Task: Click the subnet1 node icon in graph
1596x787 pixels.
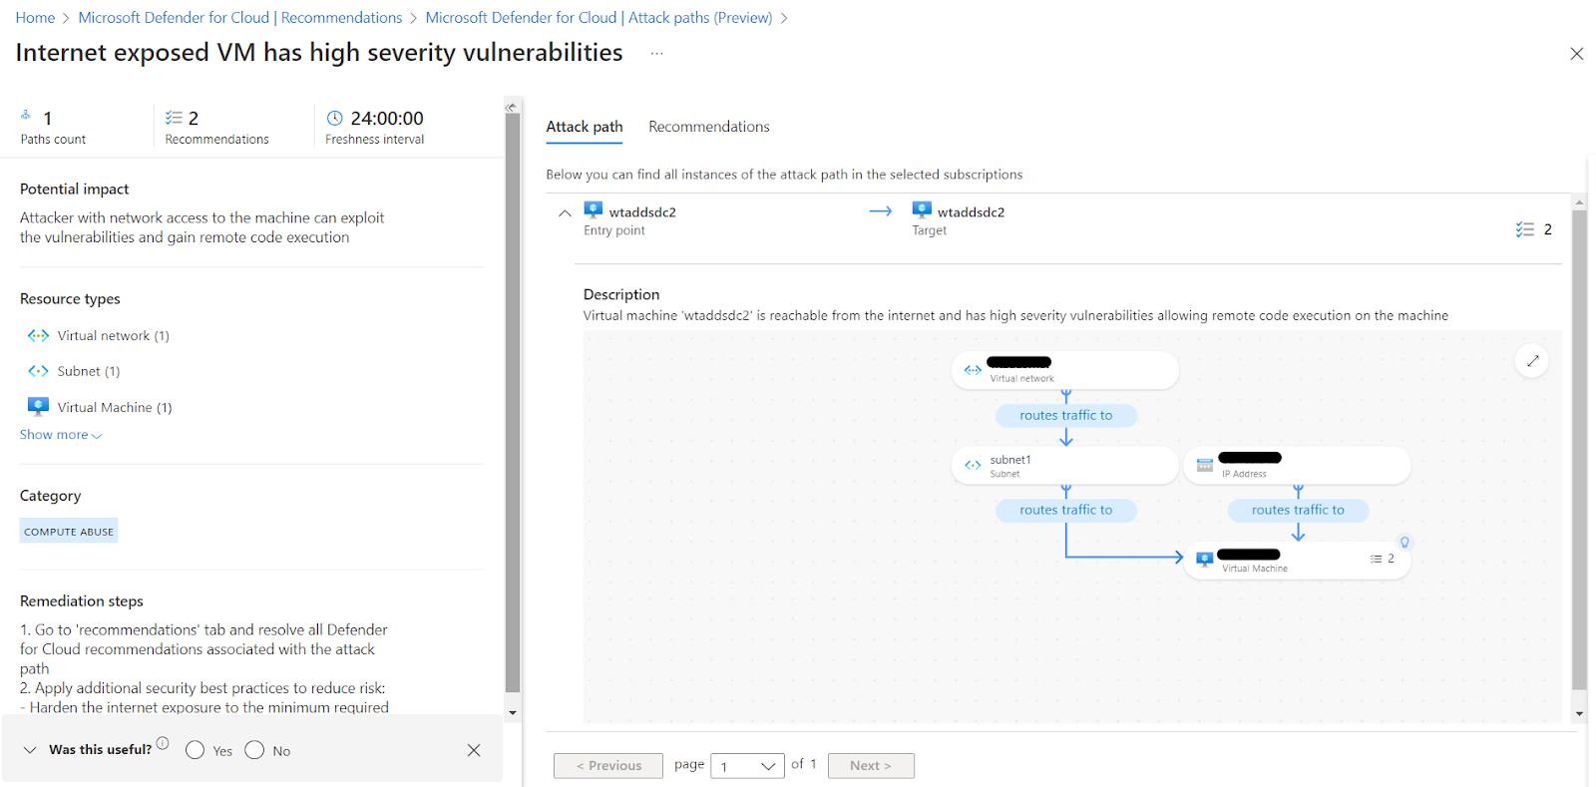Action: pos(973,466)
